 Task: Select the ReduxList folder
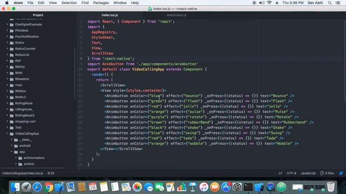point(22,55)
